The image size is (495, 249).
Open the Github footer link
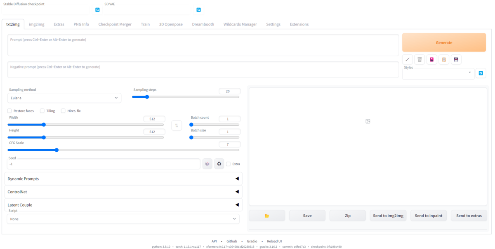(x=232, y=241)
